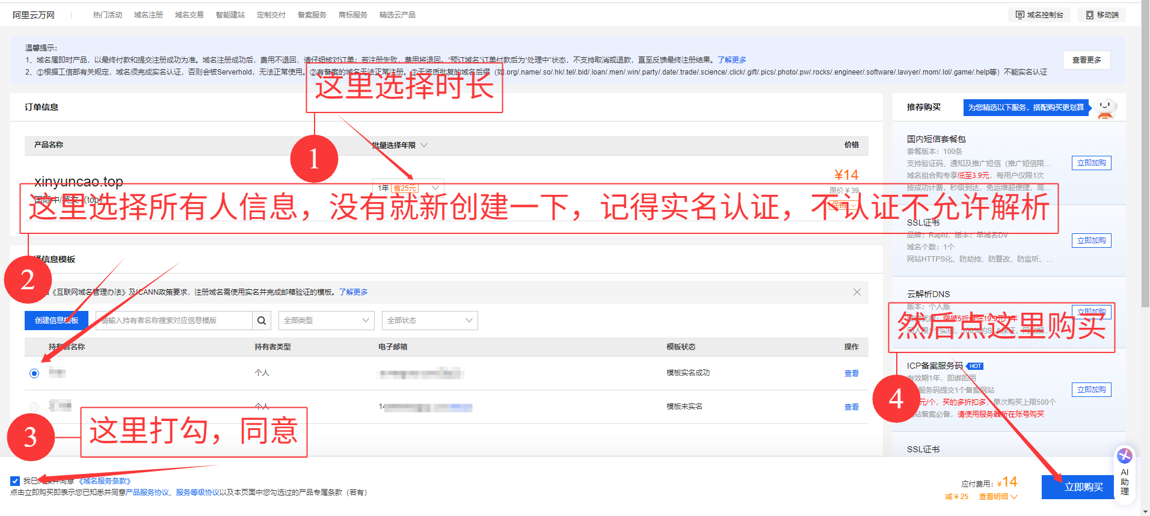
Task: Open the 域名注册 menu item
Action: click(148, 15)
